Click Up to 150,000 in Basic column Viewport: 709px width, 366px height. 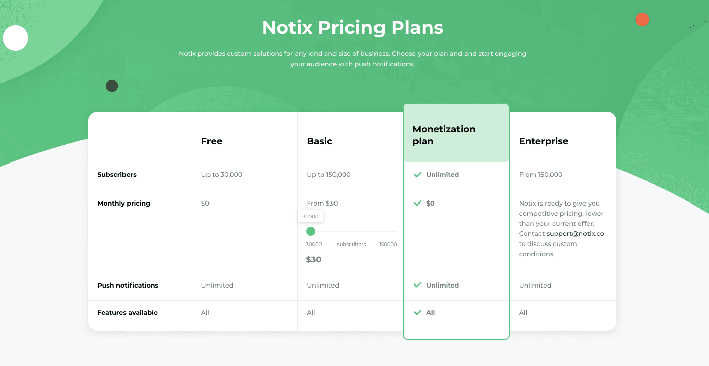click(328, 175)
